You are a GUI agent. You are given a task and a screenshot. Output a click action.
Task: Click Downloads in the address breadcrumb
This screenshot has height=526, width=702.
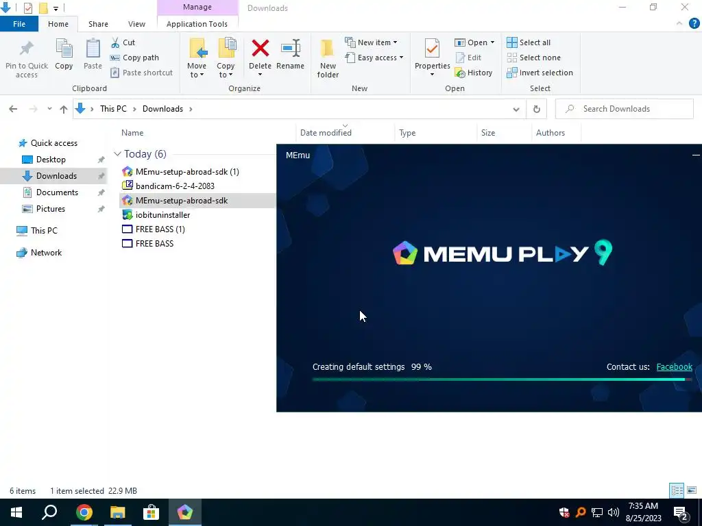click(162, 109)
